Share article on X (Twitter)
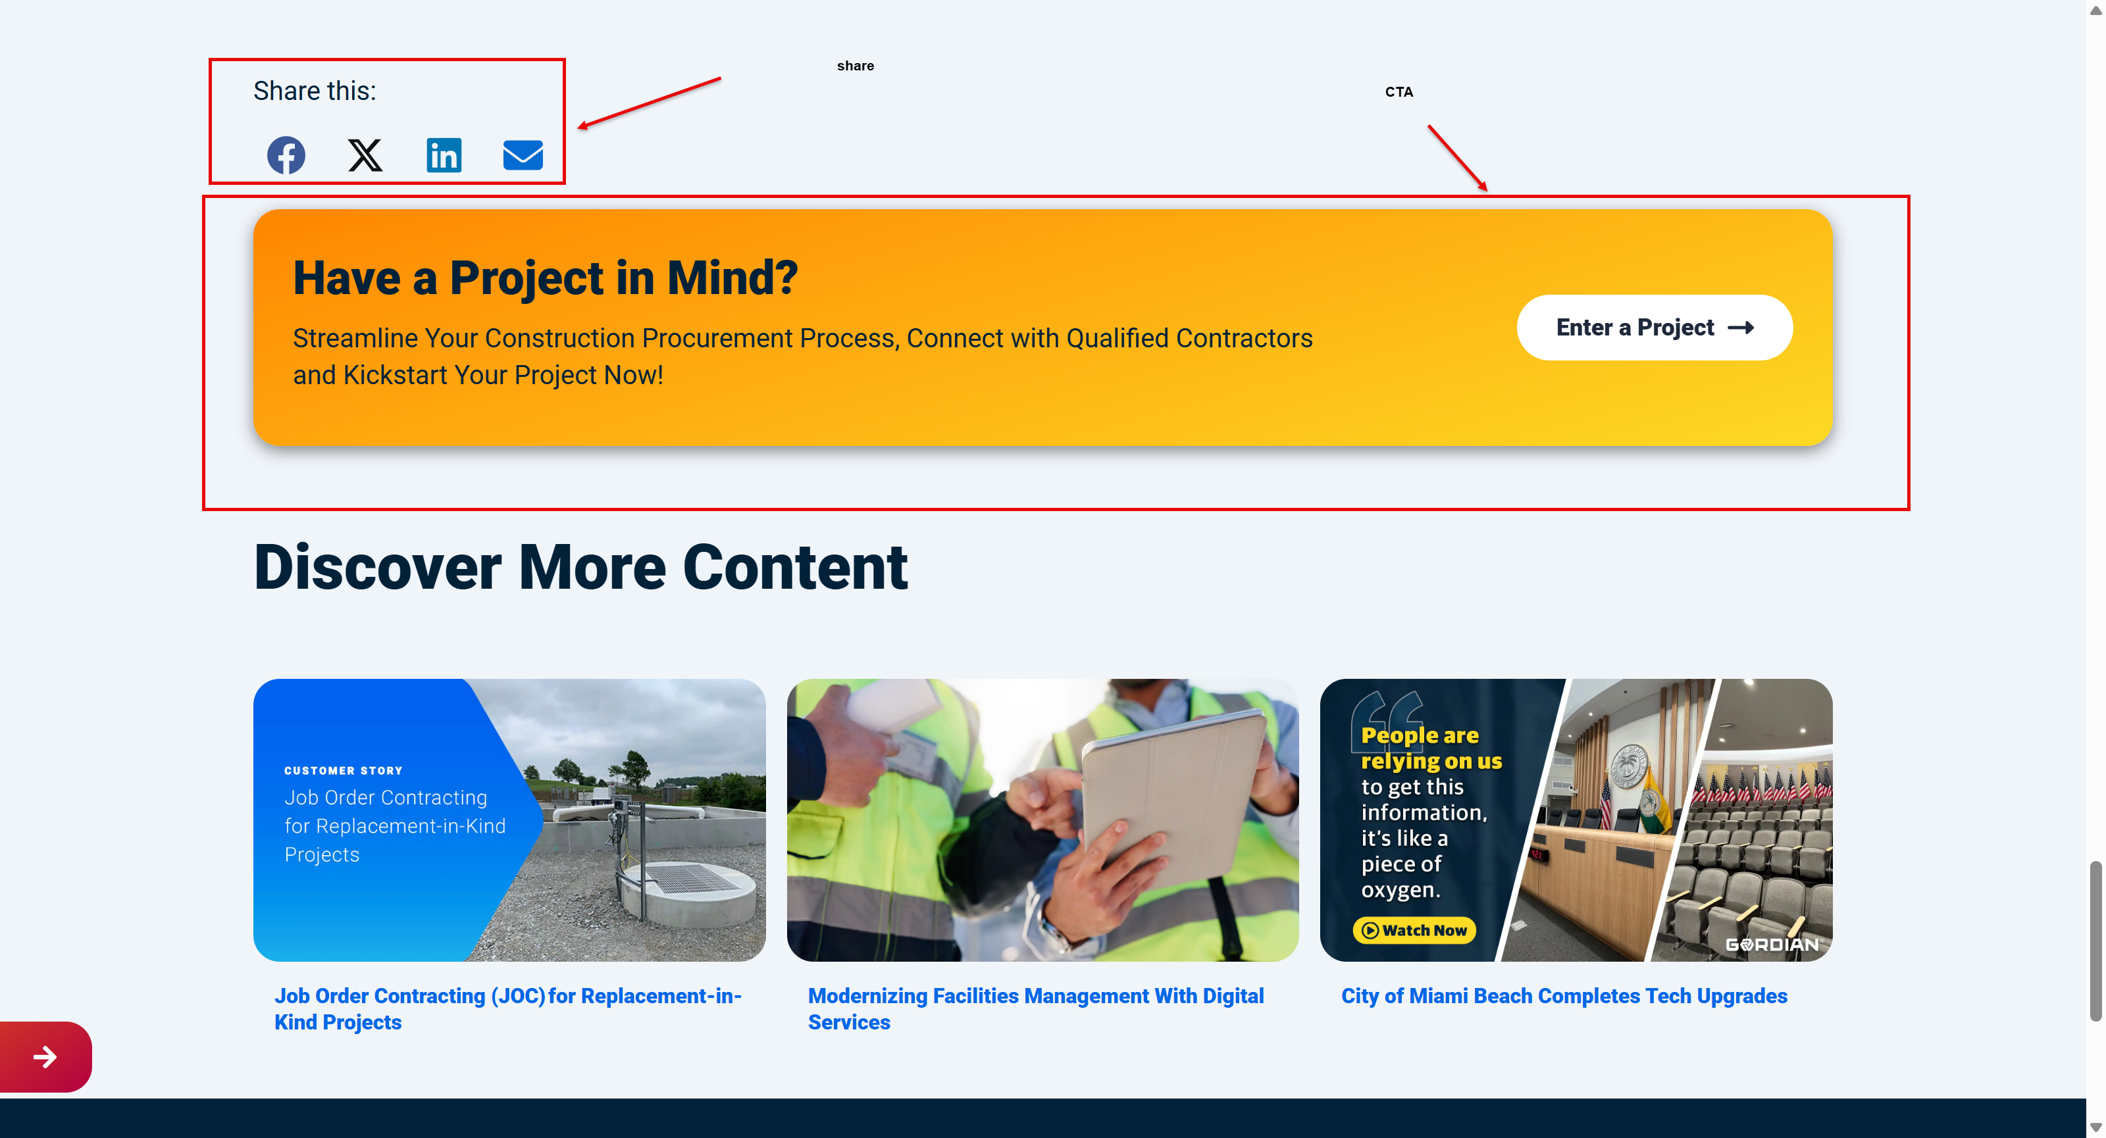The image size is (2106, 1138). click(365, 155)
